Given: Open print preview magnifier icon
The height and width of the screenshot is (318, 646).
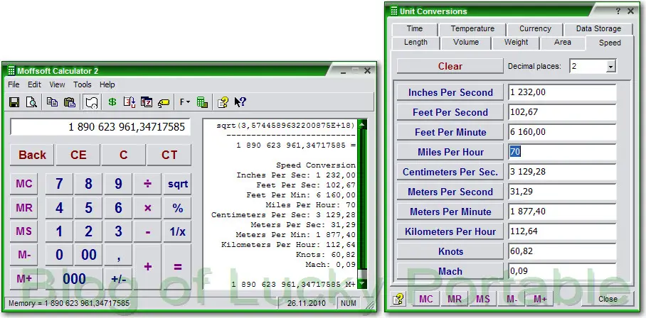Looking at the screenshot, I should (x=32, y=102).
